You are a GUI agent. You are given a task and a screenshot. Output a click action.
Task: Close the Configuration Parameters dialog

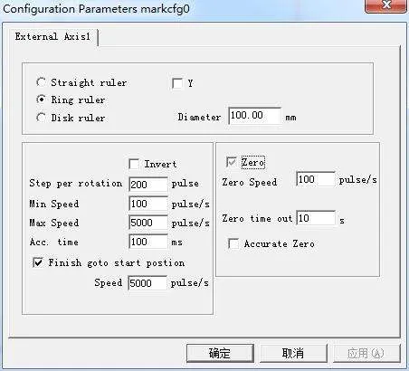tap(386, 5)
